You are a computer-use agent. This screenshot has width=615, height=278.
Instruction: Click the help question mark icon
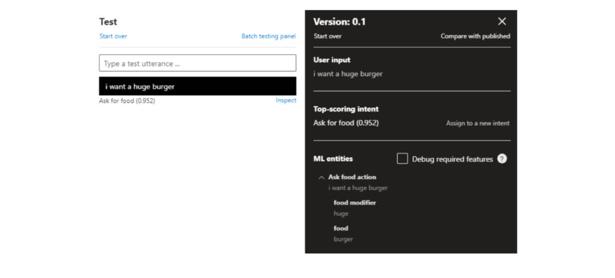(x=502, y=159)
